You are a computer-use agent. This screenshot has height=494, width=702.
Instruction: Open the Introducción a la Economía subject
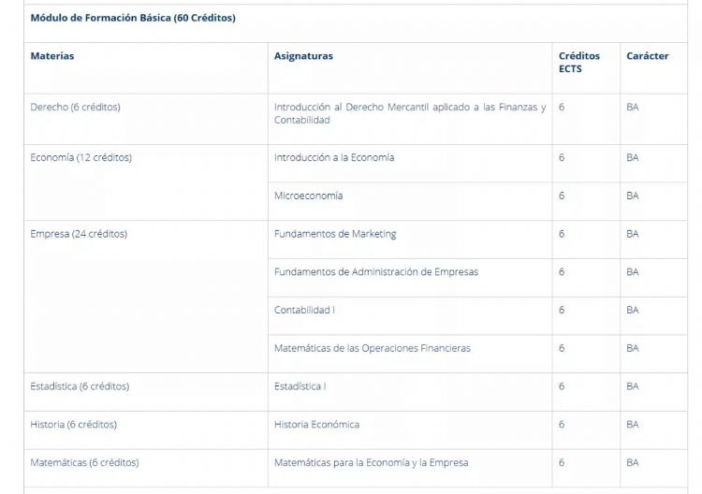[x=334, y=158]
